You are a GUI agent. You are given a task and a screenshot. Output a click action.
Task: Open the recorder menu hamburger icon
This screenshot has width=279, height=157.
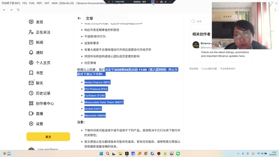(x=109, y=2)
